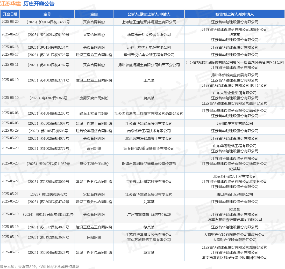This screenshot has height=269, width=285.
Task: Click plaintiff 南京铭希工程技术有限公司
Action: tap(149, 131)
